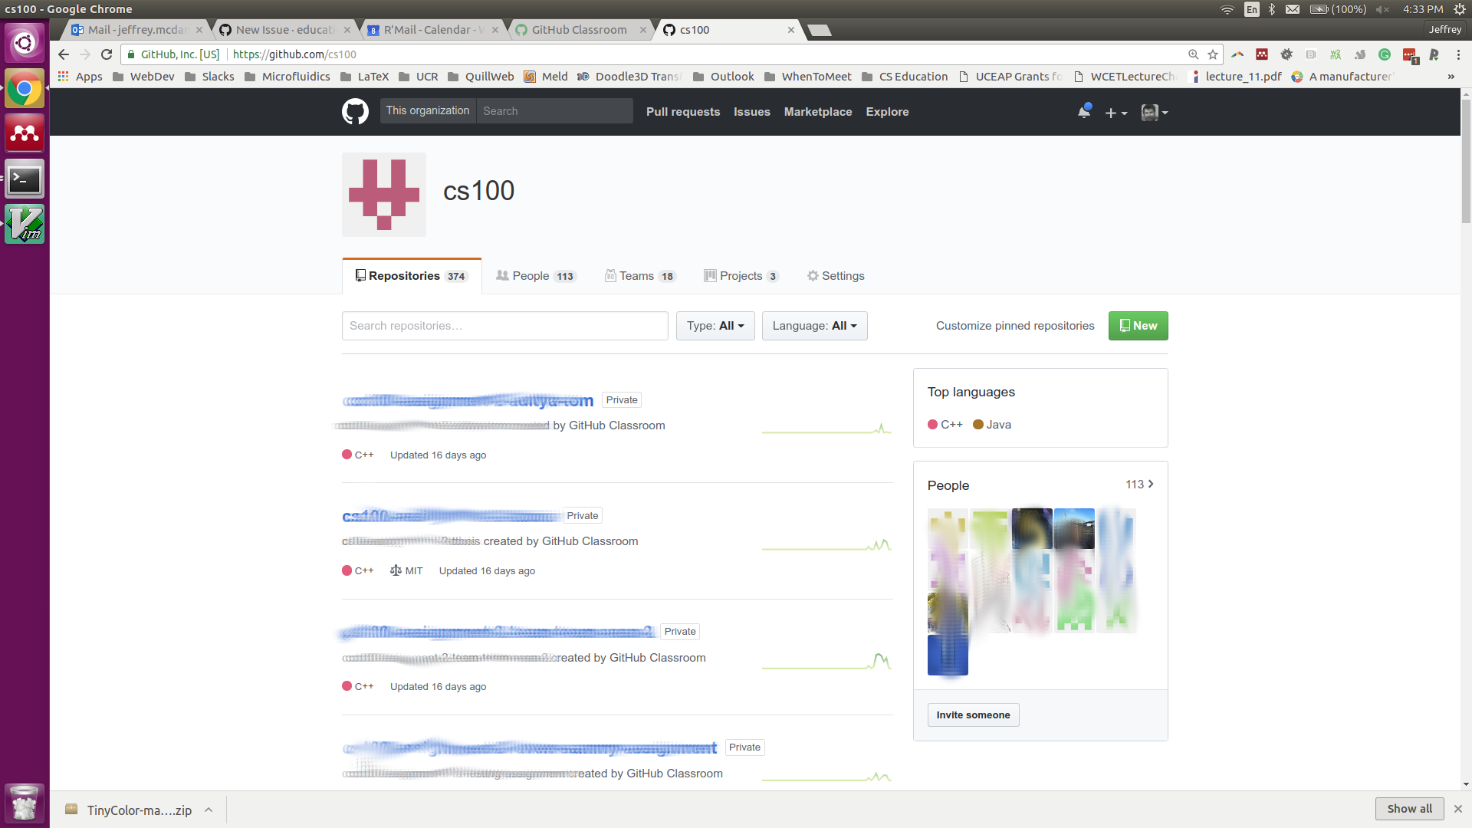The height and width of the screenshot is (828, 1472).
Task: Click the cs100 organization avatar
Action: point(384,195)
